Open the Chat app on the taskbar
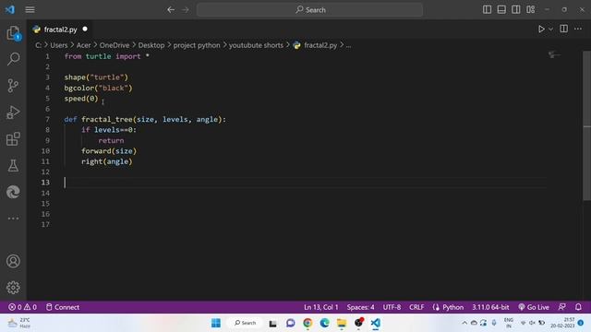Image resolution: width=591 pixels, height=332 pixels. pos(290,323)
